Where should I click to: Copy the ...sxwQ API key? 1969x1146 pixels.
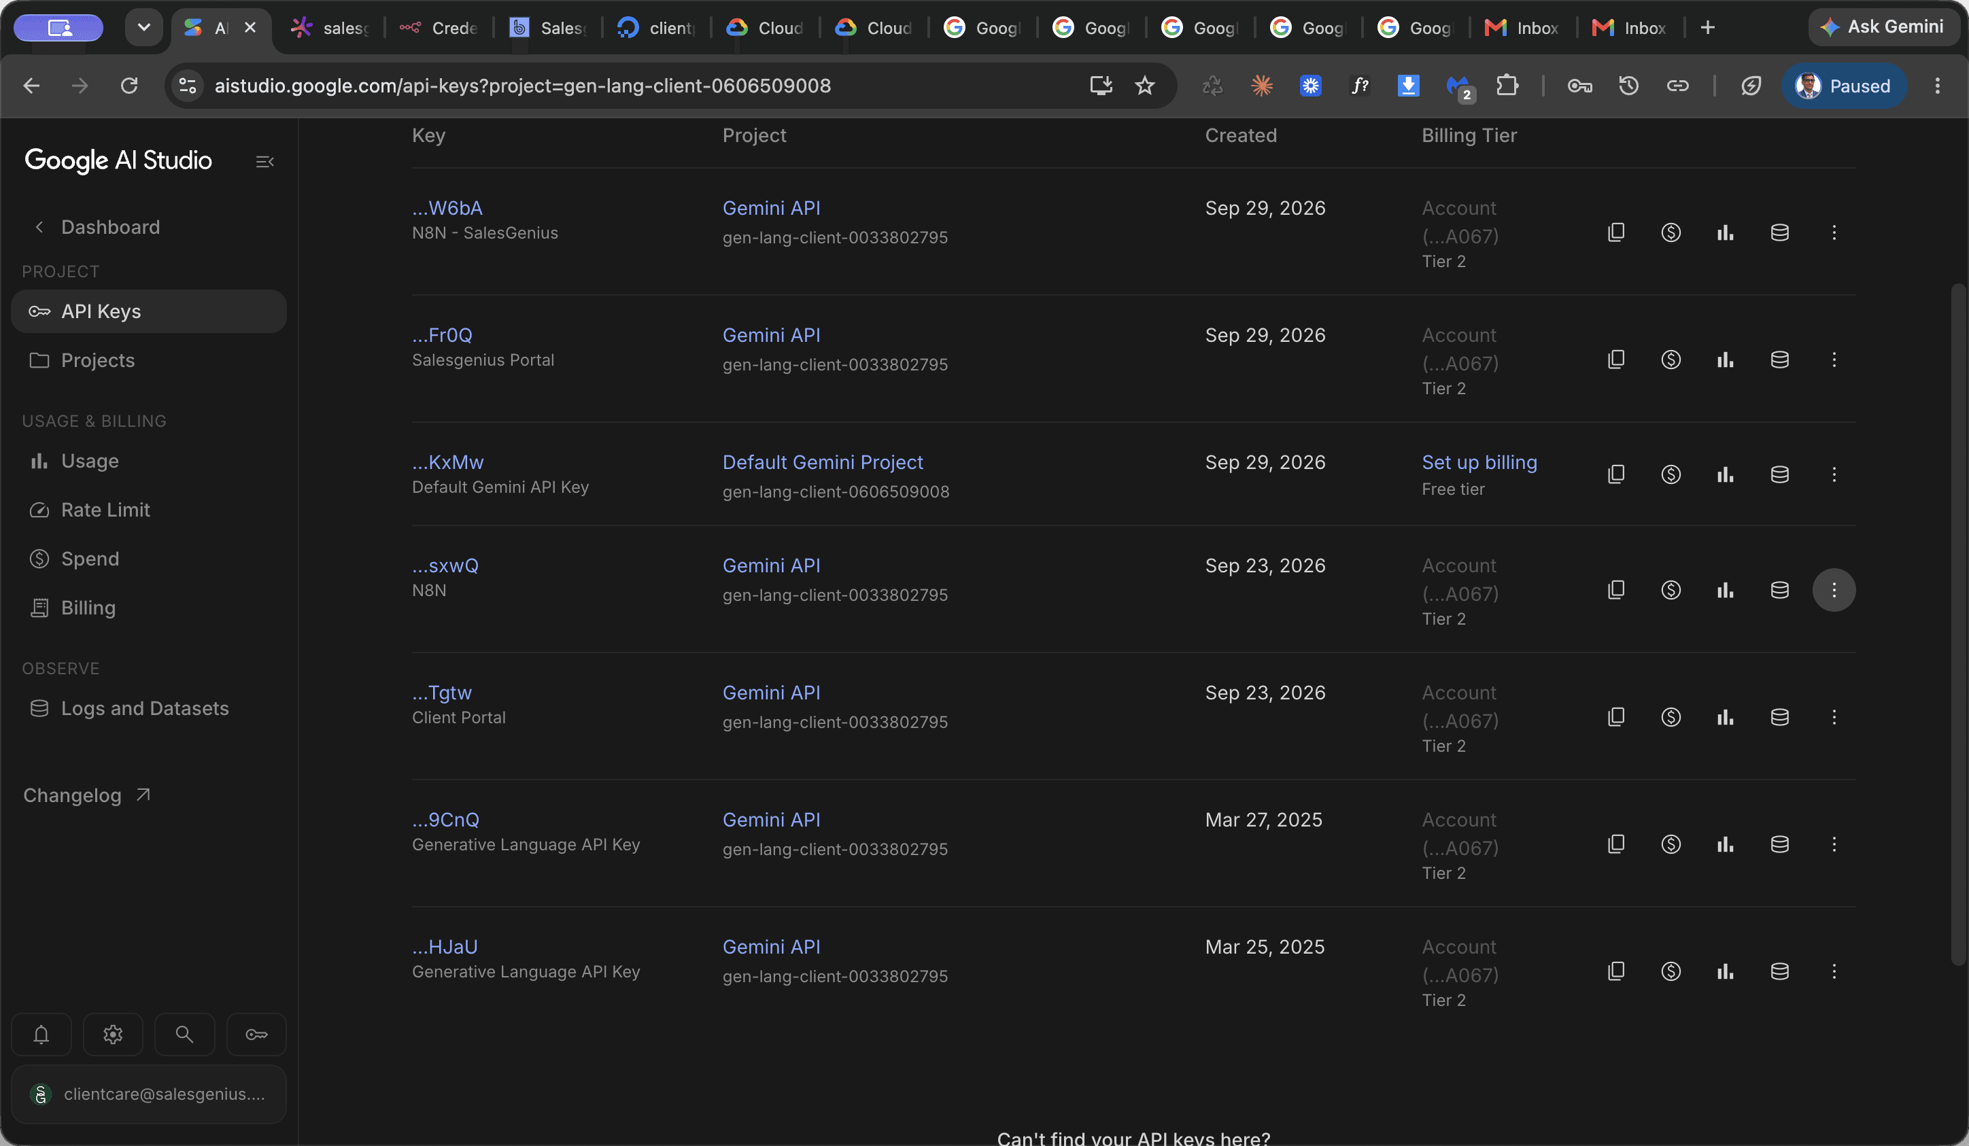click(1616, 590)
